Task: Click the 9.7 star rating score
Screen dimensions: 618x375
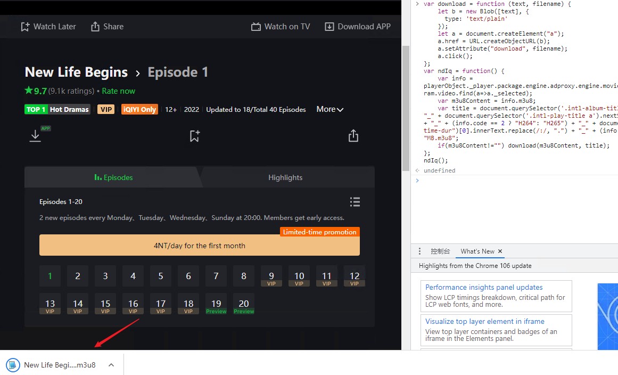Action: [x=36, y=91]
